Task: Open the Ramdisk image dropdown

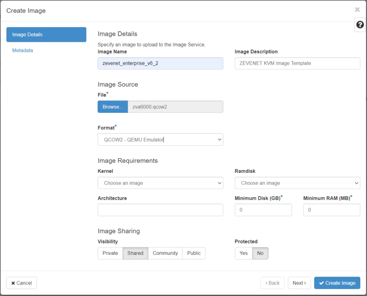Action: (297, 183)
